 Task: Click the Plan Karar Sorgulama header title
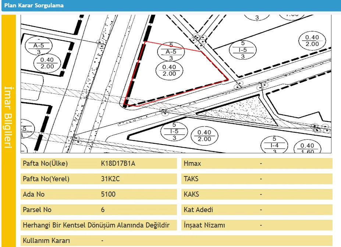click(x=34, y=6)
